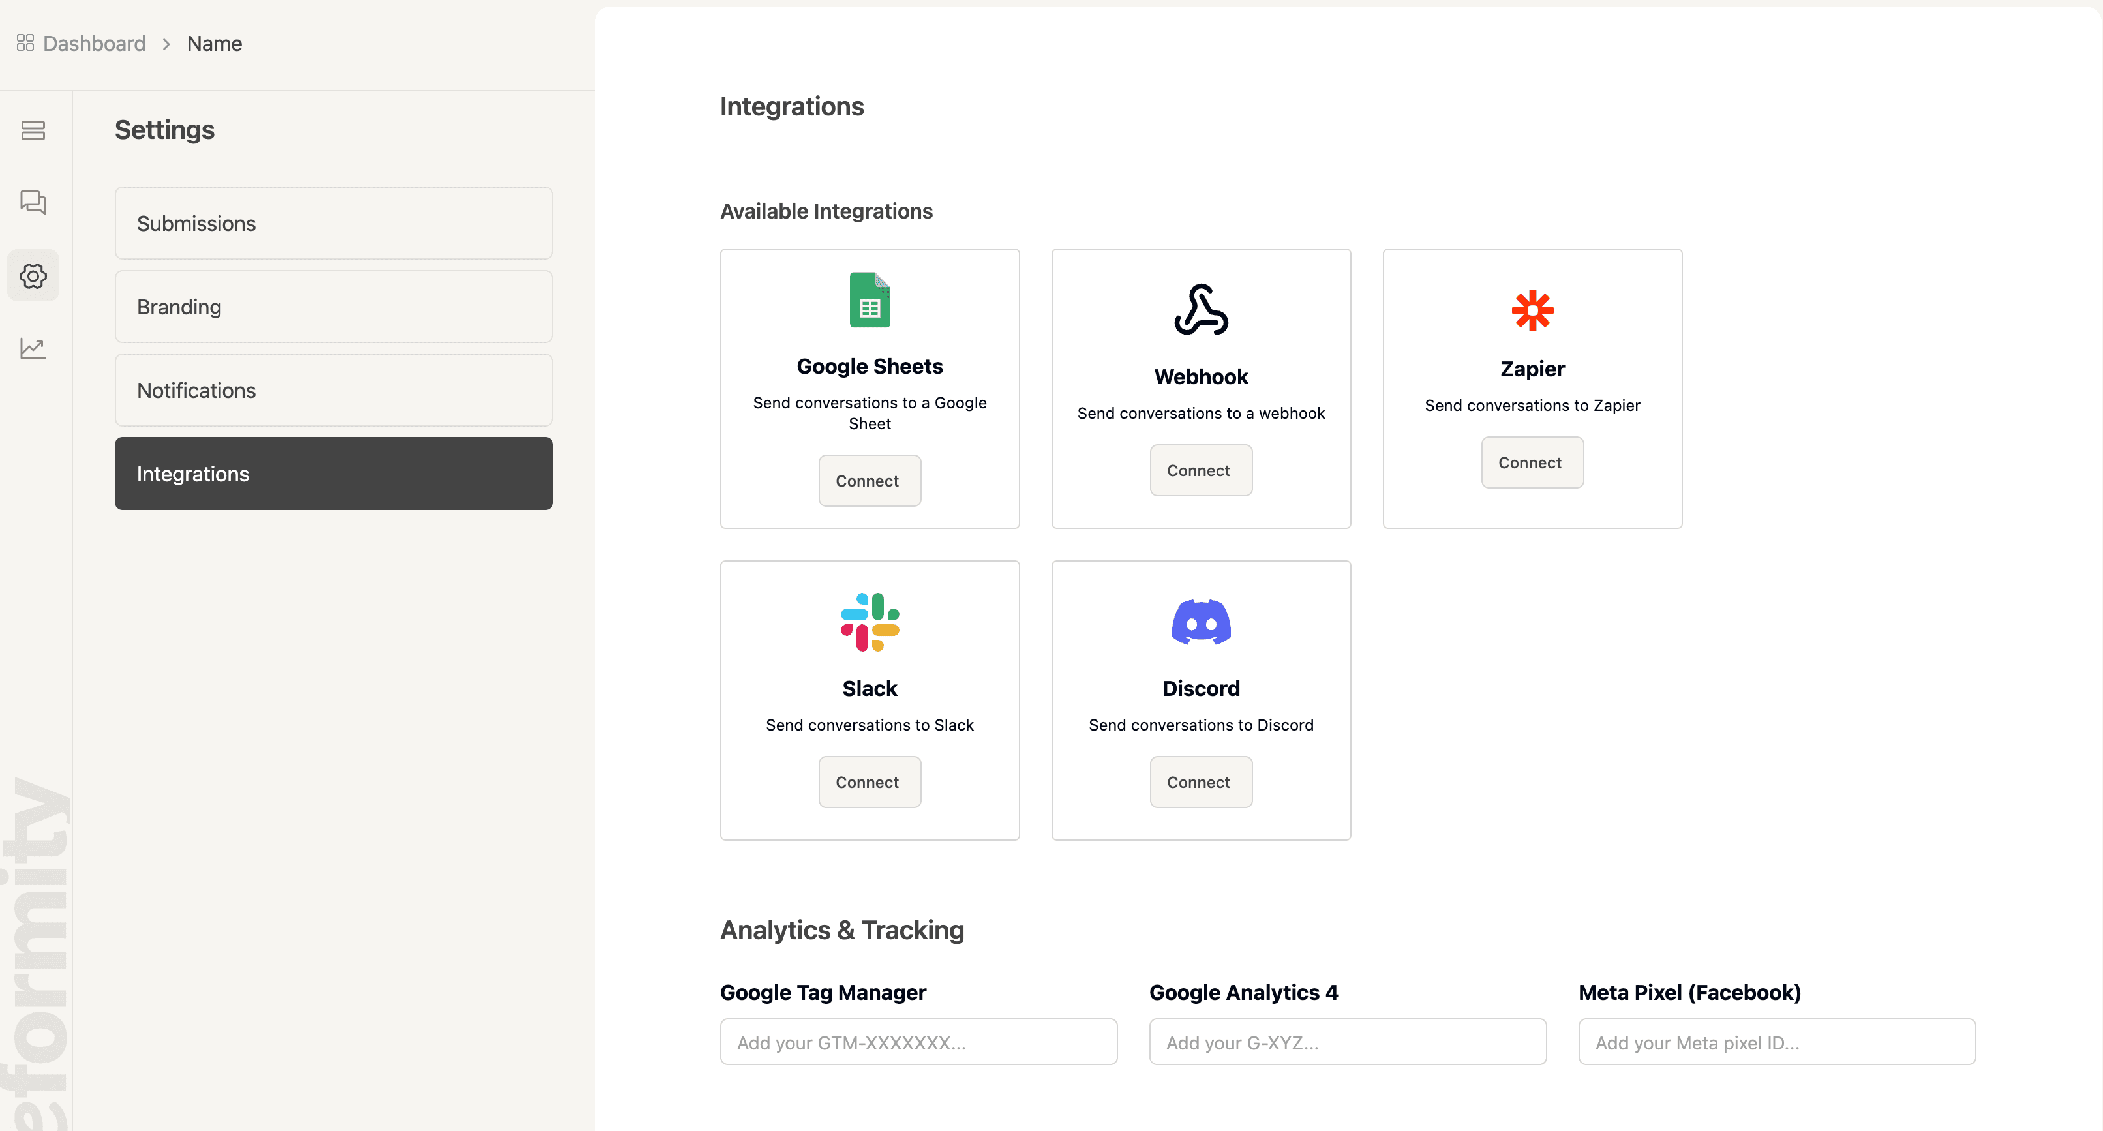Select the settings gear sidebar icon

tap(33, 275)
